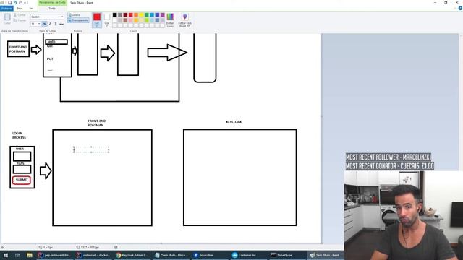
Task: Toggle strikethrough formatting
Action: pos(61,24)
